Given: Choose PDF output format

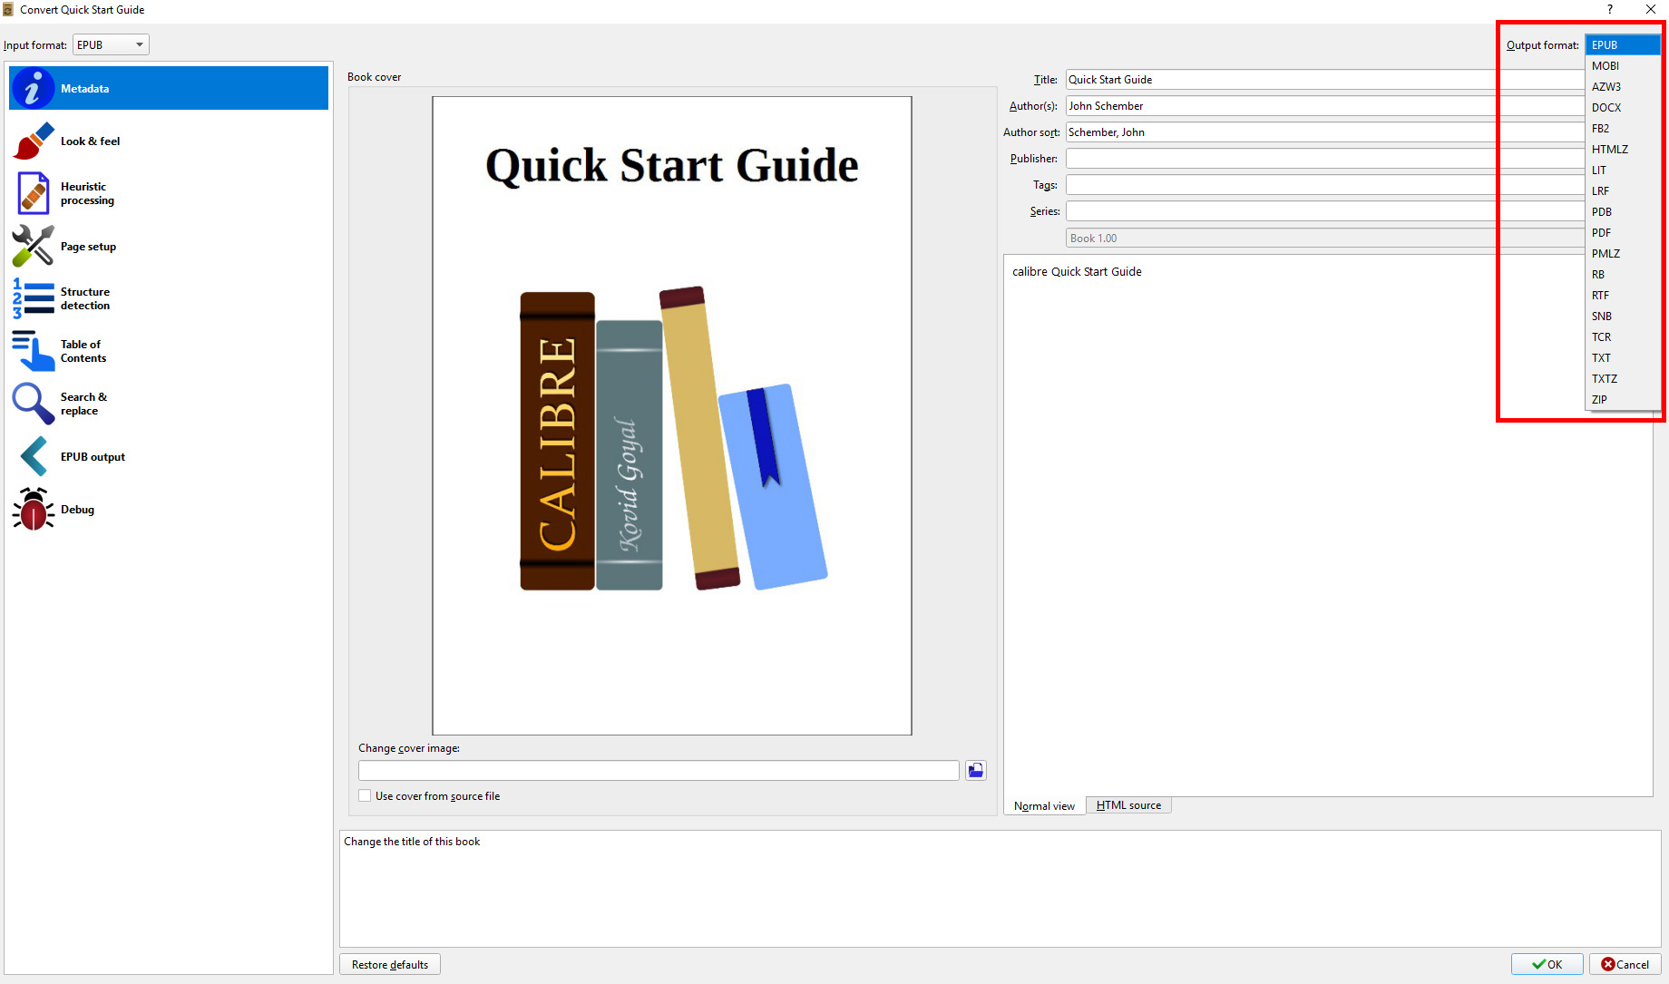Looking at the screenshot, I should pyautogui.click(x=1623, y=232).
